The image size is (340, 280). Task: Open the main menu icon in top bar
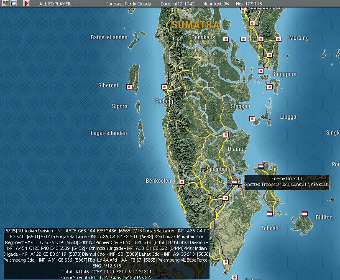point(5,3)
